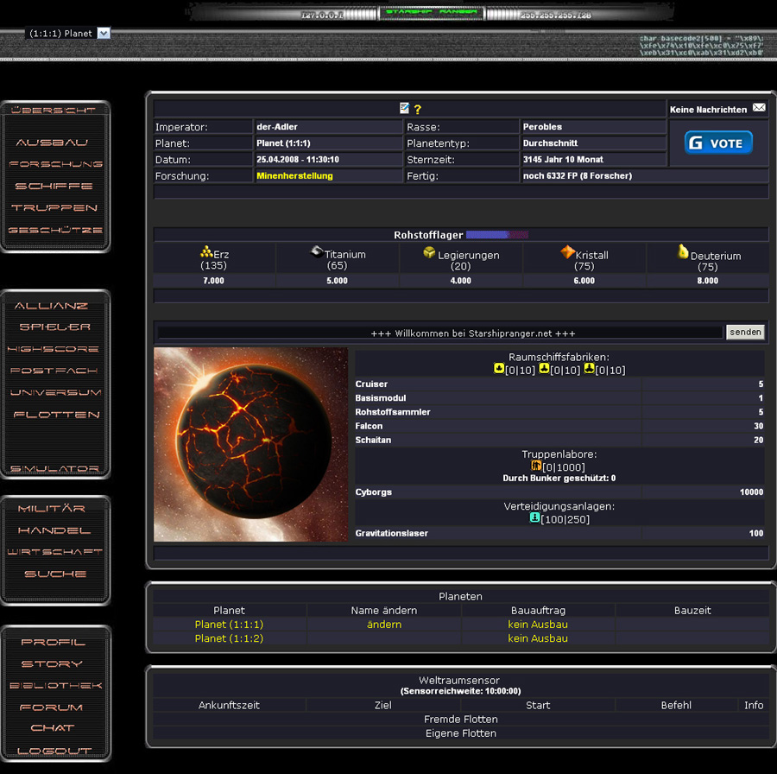The width and height of the screenshot is (777, 774).
Task: Open the Forschung menu
Action: coord(55,164)
